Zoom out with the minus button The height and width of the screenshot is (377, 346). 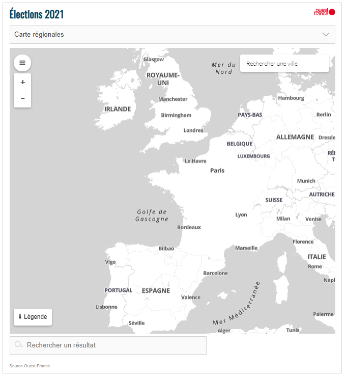pos(22,99)
